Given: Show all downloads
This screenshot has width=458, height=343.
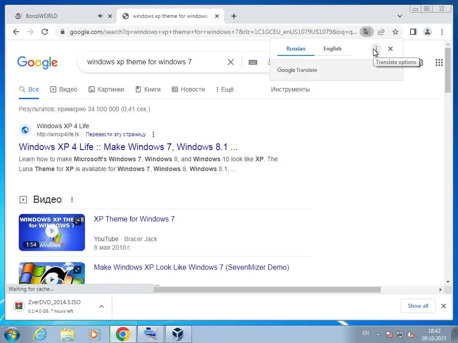Looking at the screenshot, I should (x=418, y=306).
